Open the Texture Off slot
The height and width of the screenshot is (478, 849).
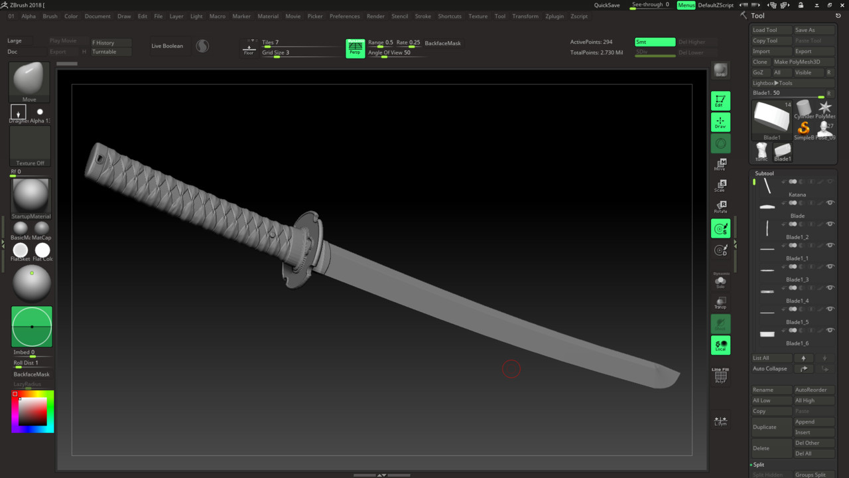30,146
